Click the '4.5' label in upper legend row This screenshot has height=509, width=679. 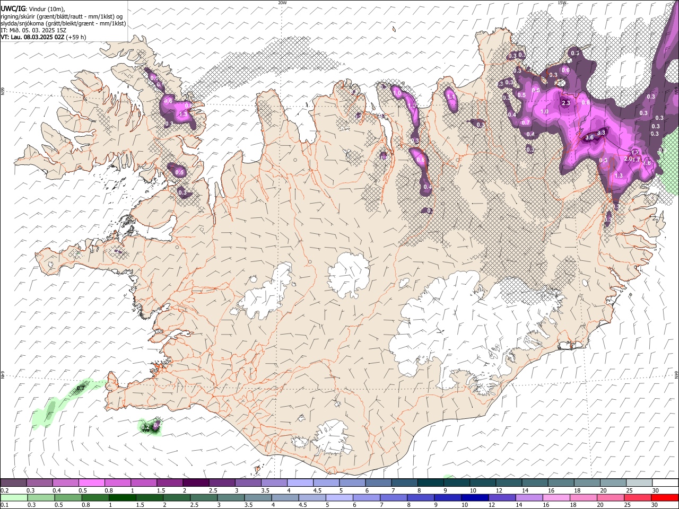(x=317, y=490)
